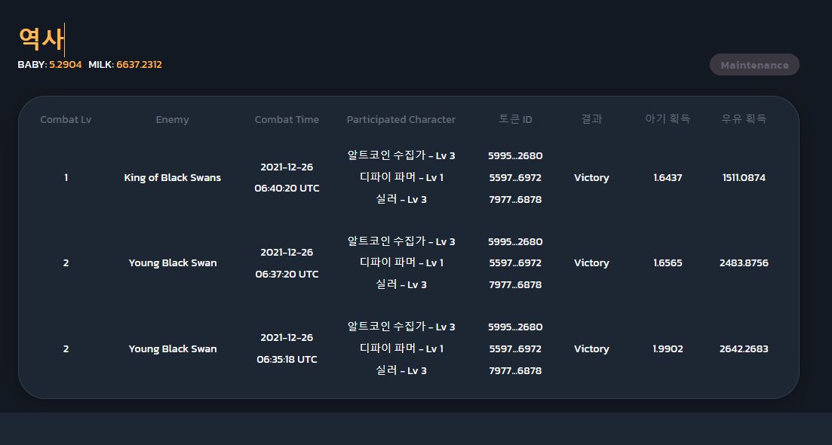This screenshot has width=832, height=445.
Task: Click 디파이 파머 – Lv 1 in King of Black Swans row
Action: pyautogui.click(x=401, y=177)
